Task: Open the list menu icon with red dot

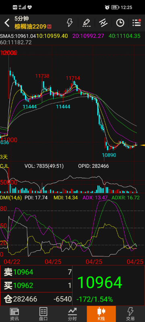Action: [137, 23]
